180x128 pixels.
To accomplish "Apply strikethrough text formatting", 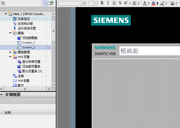I will 120,3.
